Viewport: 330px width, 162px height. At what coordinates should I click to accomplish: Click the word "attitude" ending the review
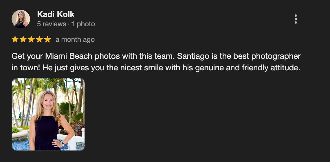pyautogui.click(x=287, y=69)
